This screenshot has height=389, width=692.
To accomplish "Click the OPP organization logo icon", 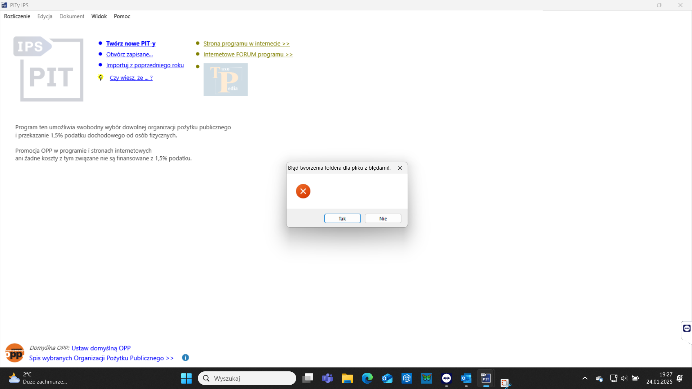I will [14, 353].
